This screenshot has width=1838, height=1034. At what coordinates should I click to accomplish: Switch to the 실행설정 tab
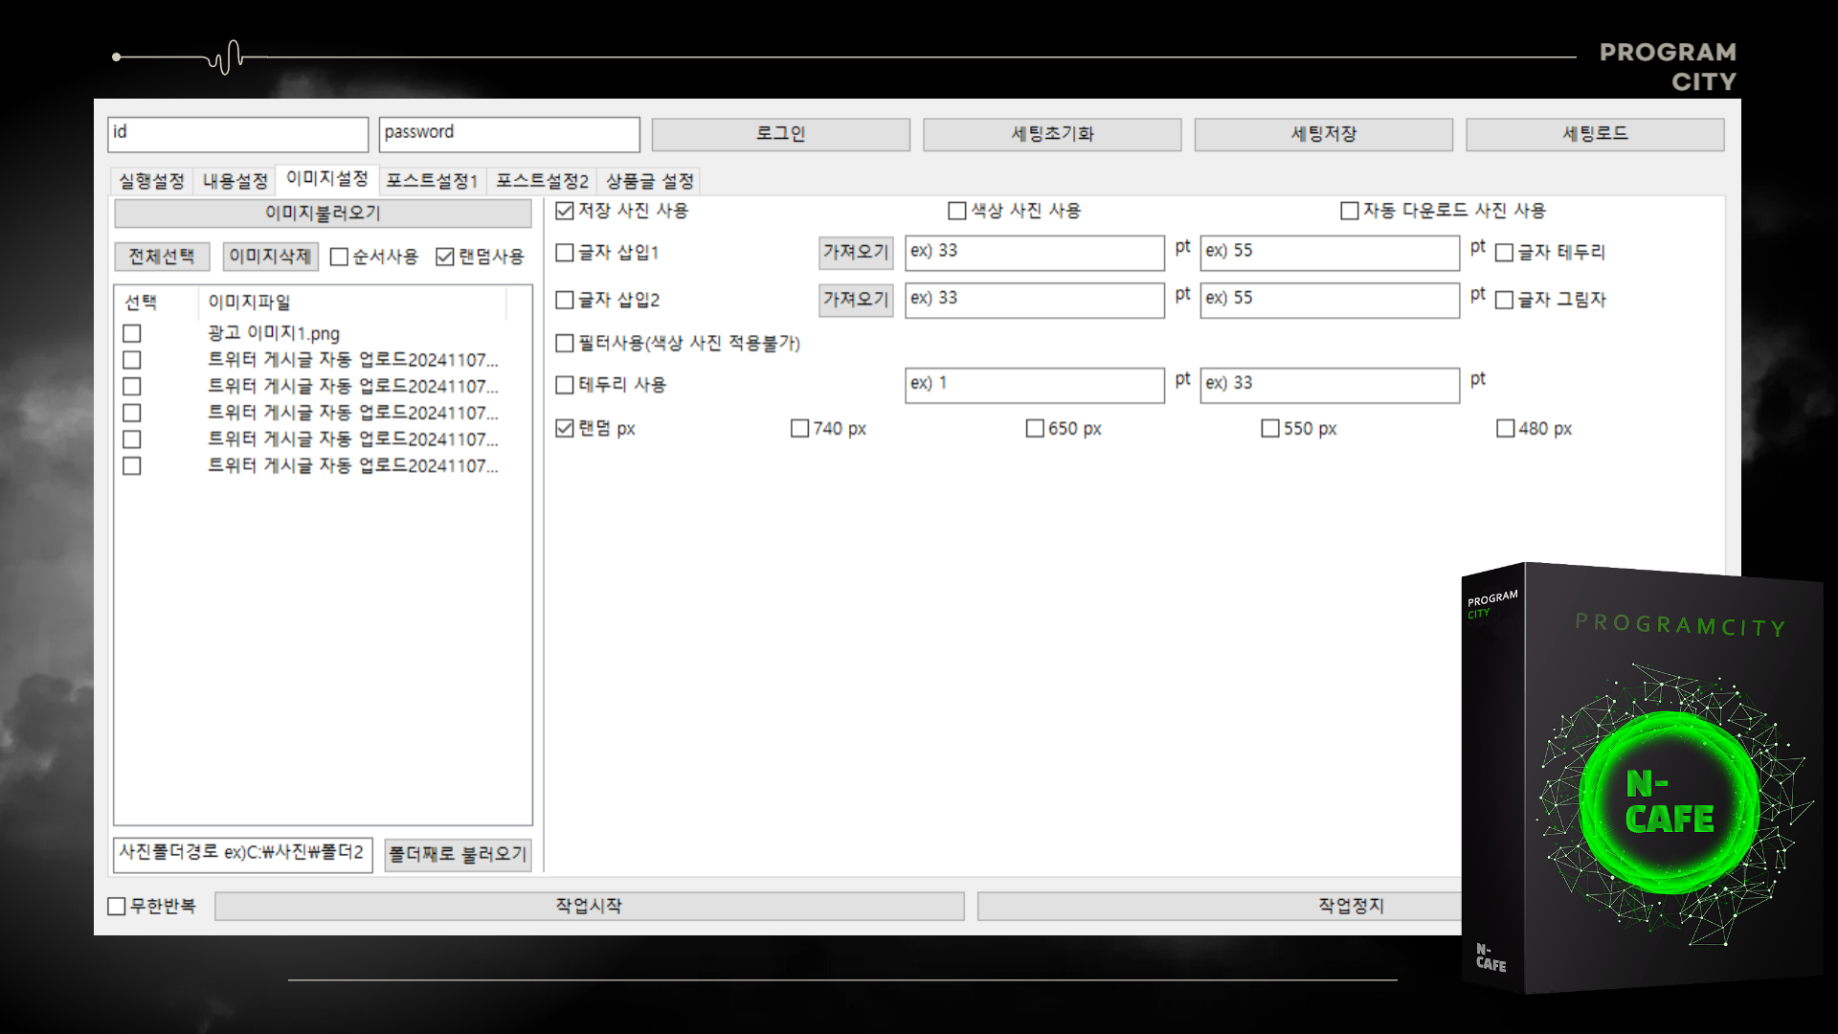(x=151, y=181)
